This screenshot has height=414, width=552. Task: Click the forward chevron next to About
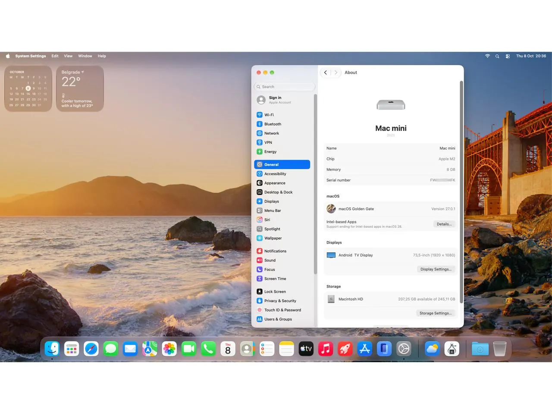point(336,72)
